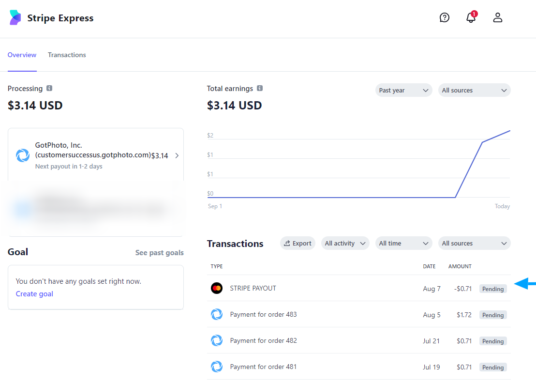536x384 pixels.
Task: Click Pending badge for order 483
Action: coord(493,315)
